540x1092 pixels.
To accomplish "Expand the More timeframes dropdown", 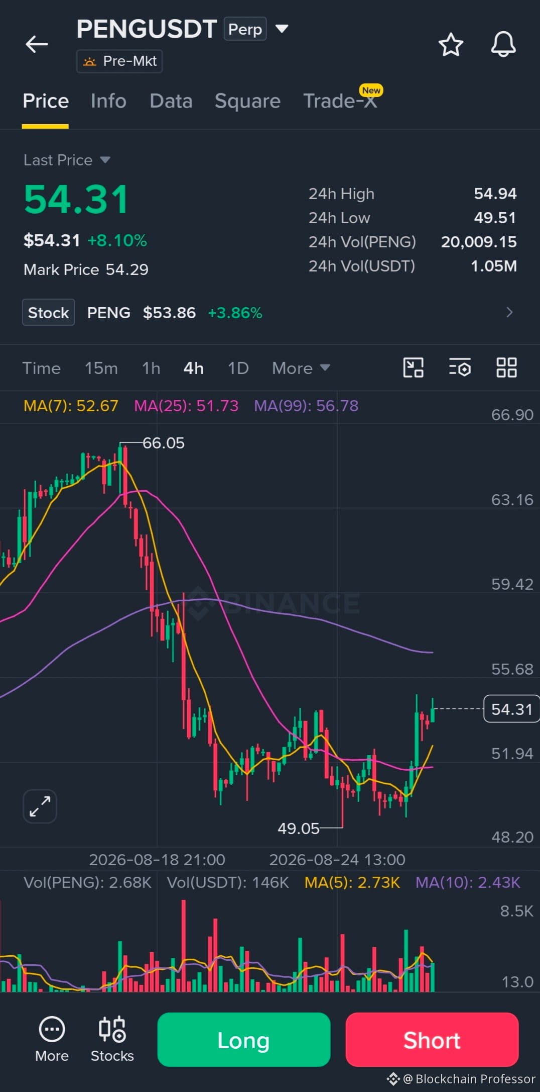I will (301, 368).
